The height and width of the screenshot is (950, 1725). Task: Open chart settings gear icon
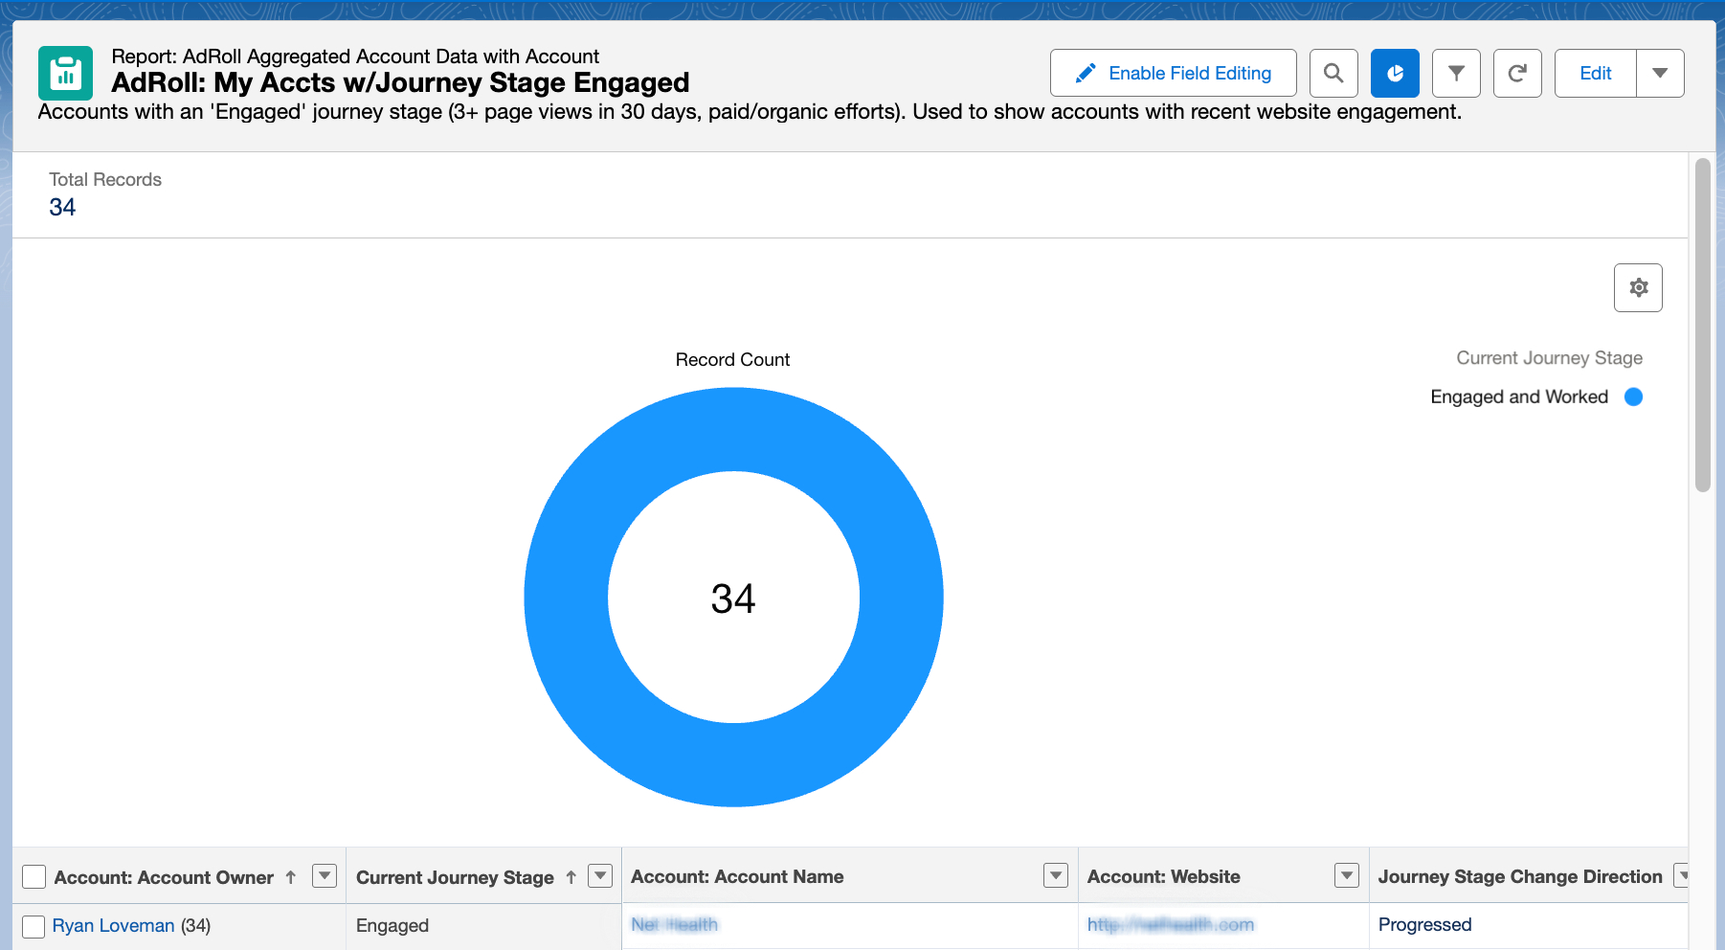pyautogui.click(x=1637, y=287)
